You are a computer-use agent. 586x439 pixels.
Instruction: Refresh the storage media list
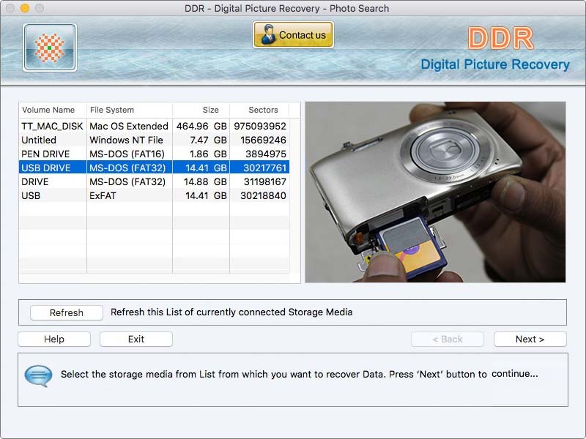coord(67,313)
